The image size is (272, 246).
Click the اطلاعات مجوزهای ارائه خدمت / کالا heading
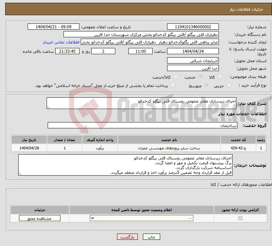coord(241,185)
